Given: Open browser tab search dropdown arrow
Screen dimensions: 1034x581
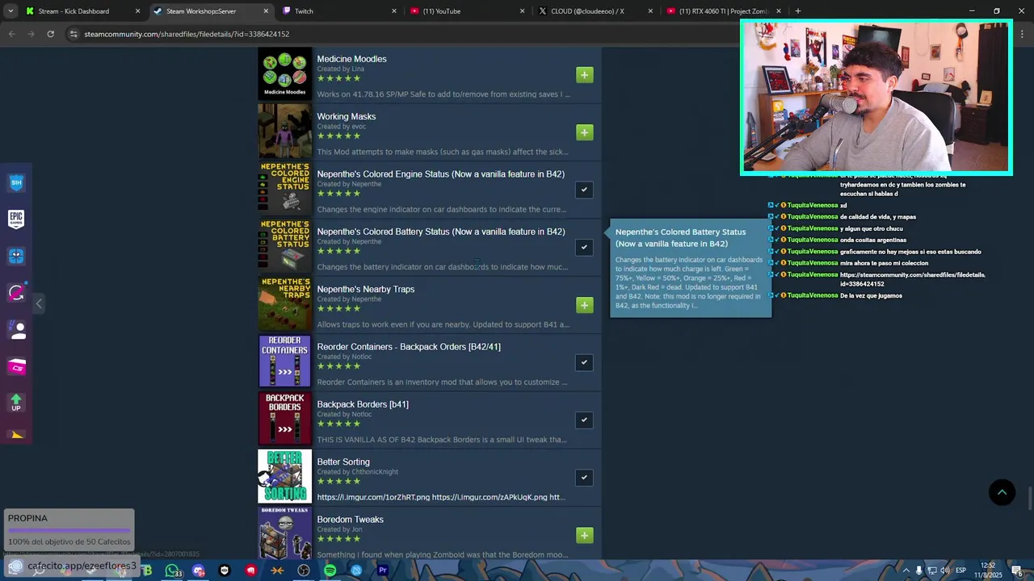Looking at the screenshot, I should [x=11, y=11].
